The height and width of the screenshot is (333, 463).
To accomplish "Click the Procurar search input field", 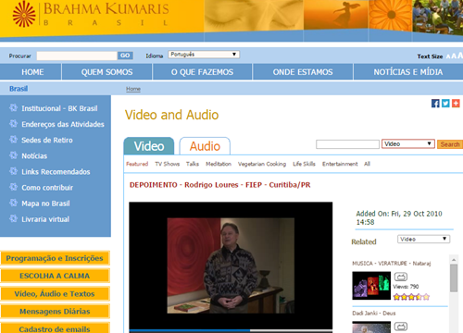I will [77, 55].
